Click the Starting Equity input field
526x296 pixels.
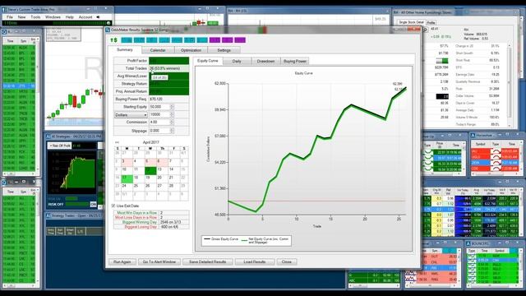[x=159, y=107]
